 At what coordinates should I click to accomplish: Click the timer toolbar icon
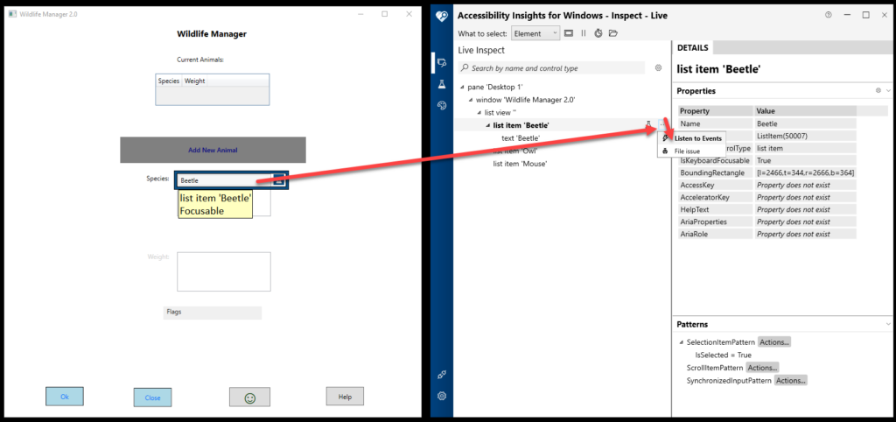(598, 34)
